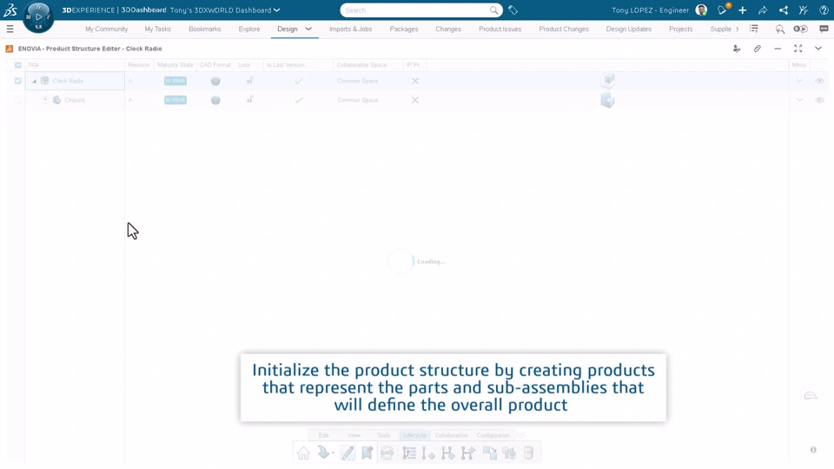This screenshot has width=834, height=469.
Task: Open the Tony's 3DXWORLD Dashboard dropdown
Action: [276, 10]
